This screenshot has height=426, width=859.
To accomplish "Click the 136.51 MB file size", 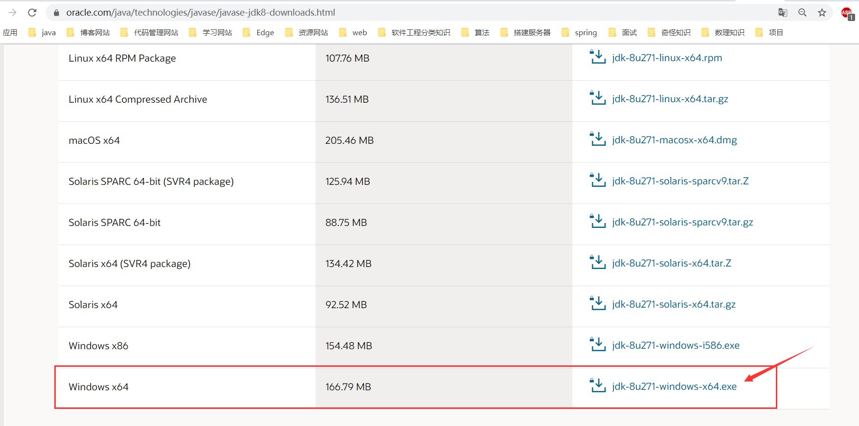I will click(347, 99).
